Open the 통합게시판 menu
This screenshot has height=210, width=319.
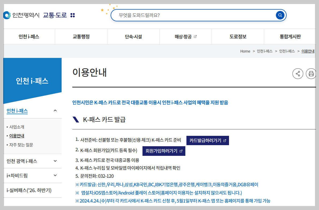click(x=290, y=36)
